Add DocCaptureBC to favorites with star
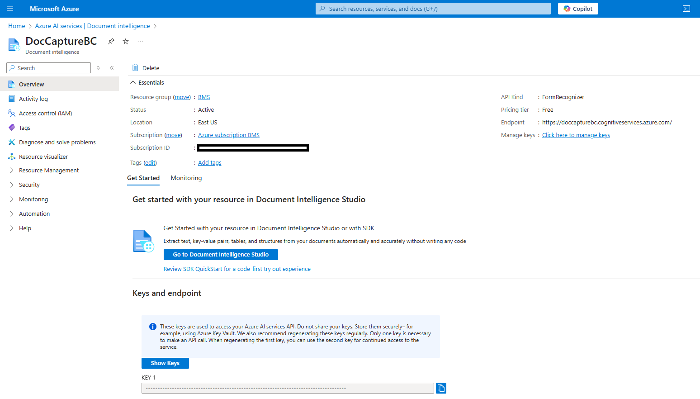This screenshot has height=399, width=700. click(126, 41)
